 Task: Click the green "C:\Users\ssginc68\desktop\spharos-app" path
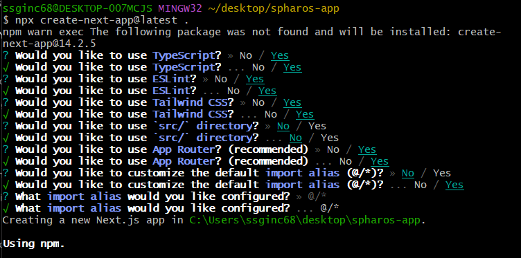(x=305, y=221)
